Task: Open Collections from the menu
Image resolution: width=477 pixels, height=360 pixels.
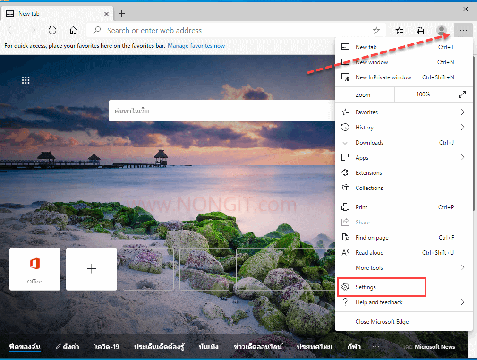Action: click(x=403, y=188)
